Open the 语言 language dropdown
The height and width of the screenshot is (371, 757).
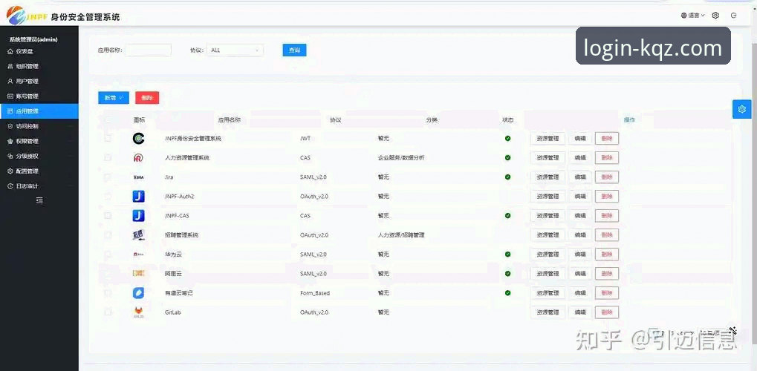click(693, 16)
